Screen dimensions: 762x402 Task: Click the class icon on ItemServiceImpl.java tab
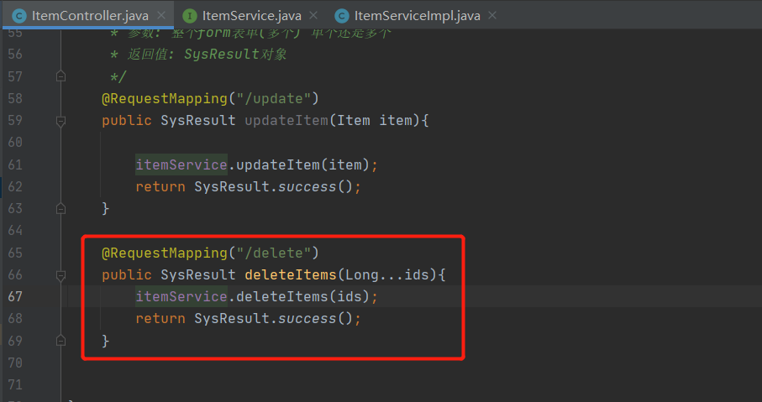342,16
